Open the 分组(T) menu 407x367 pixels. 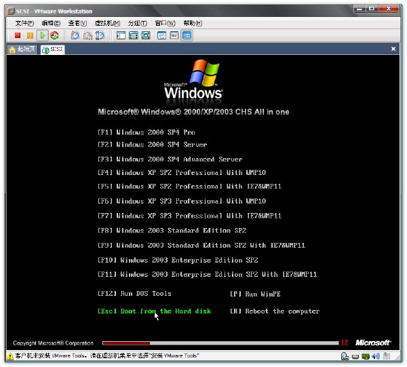pos(137,23)
